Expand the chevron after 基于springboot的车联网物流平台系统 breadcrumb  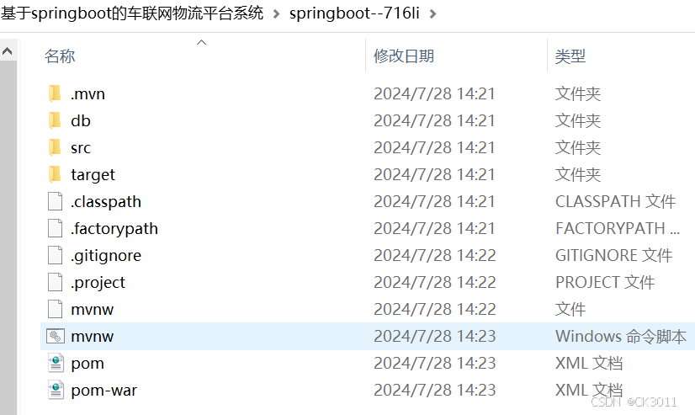276,14
